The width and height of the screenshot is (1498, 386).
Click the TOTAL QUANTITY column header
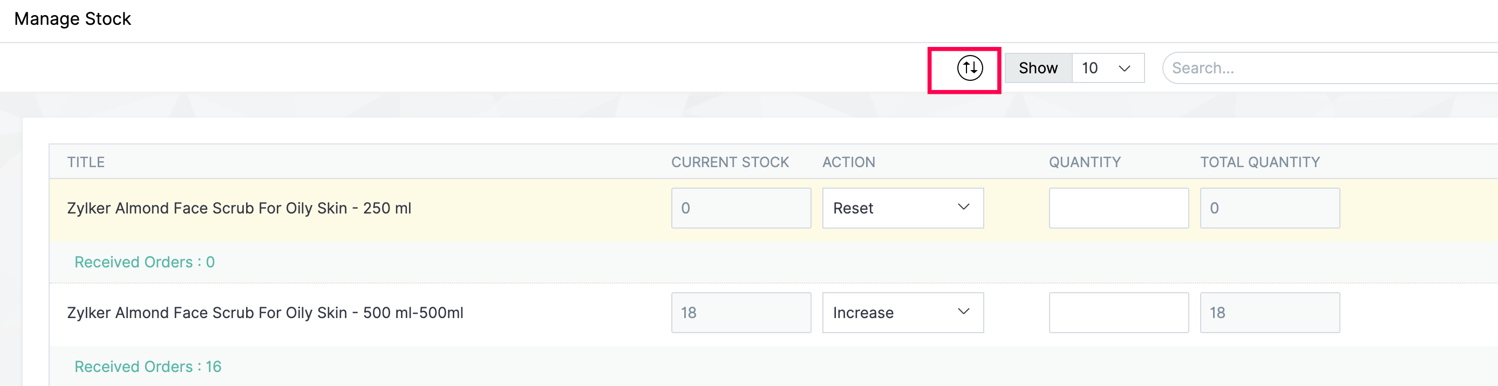point(1259,162)
